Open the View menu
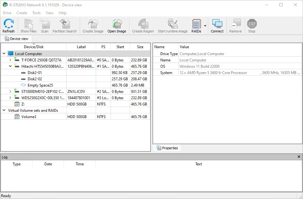Screen dimensions: 303x199 pos(49,13)
